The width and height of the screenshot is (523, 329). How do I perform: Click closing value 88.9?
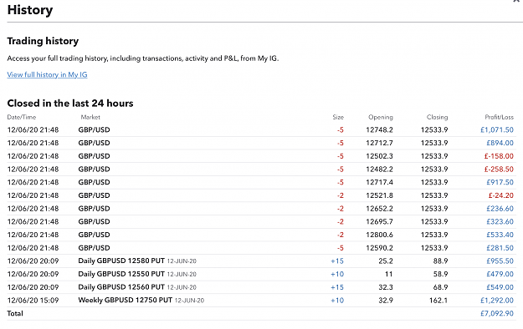pos(440,261)
